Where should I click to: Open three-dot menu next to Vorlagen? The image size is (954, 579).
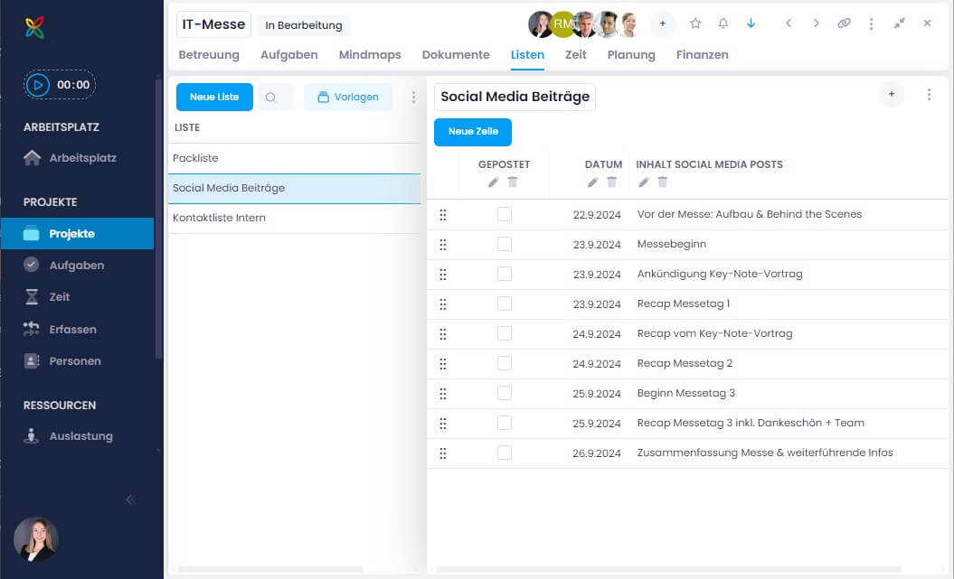point(414,98)
